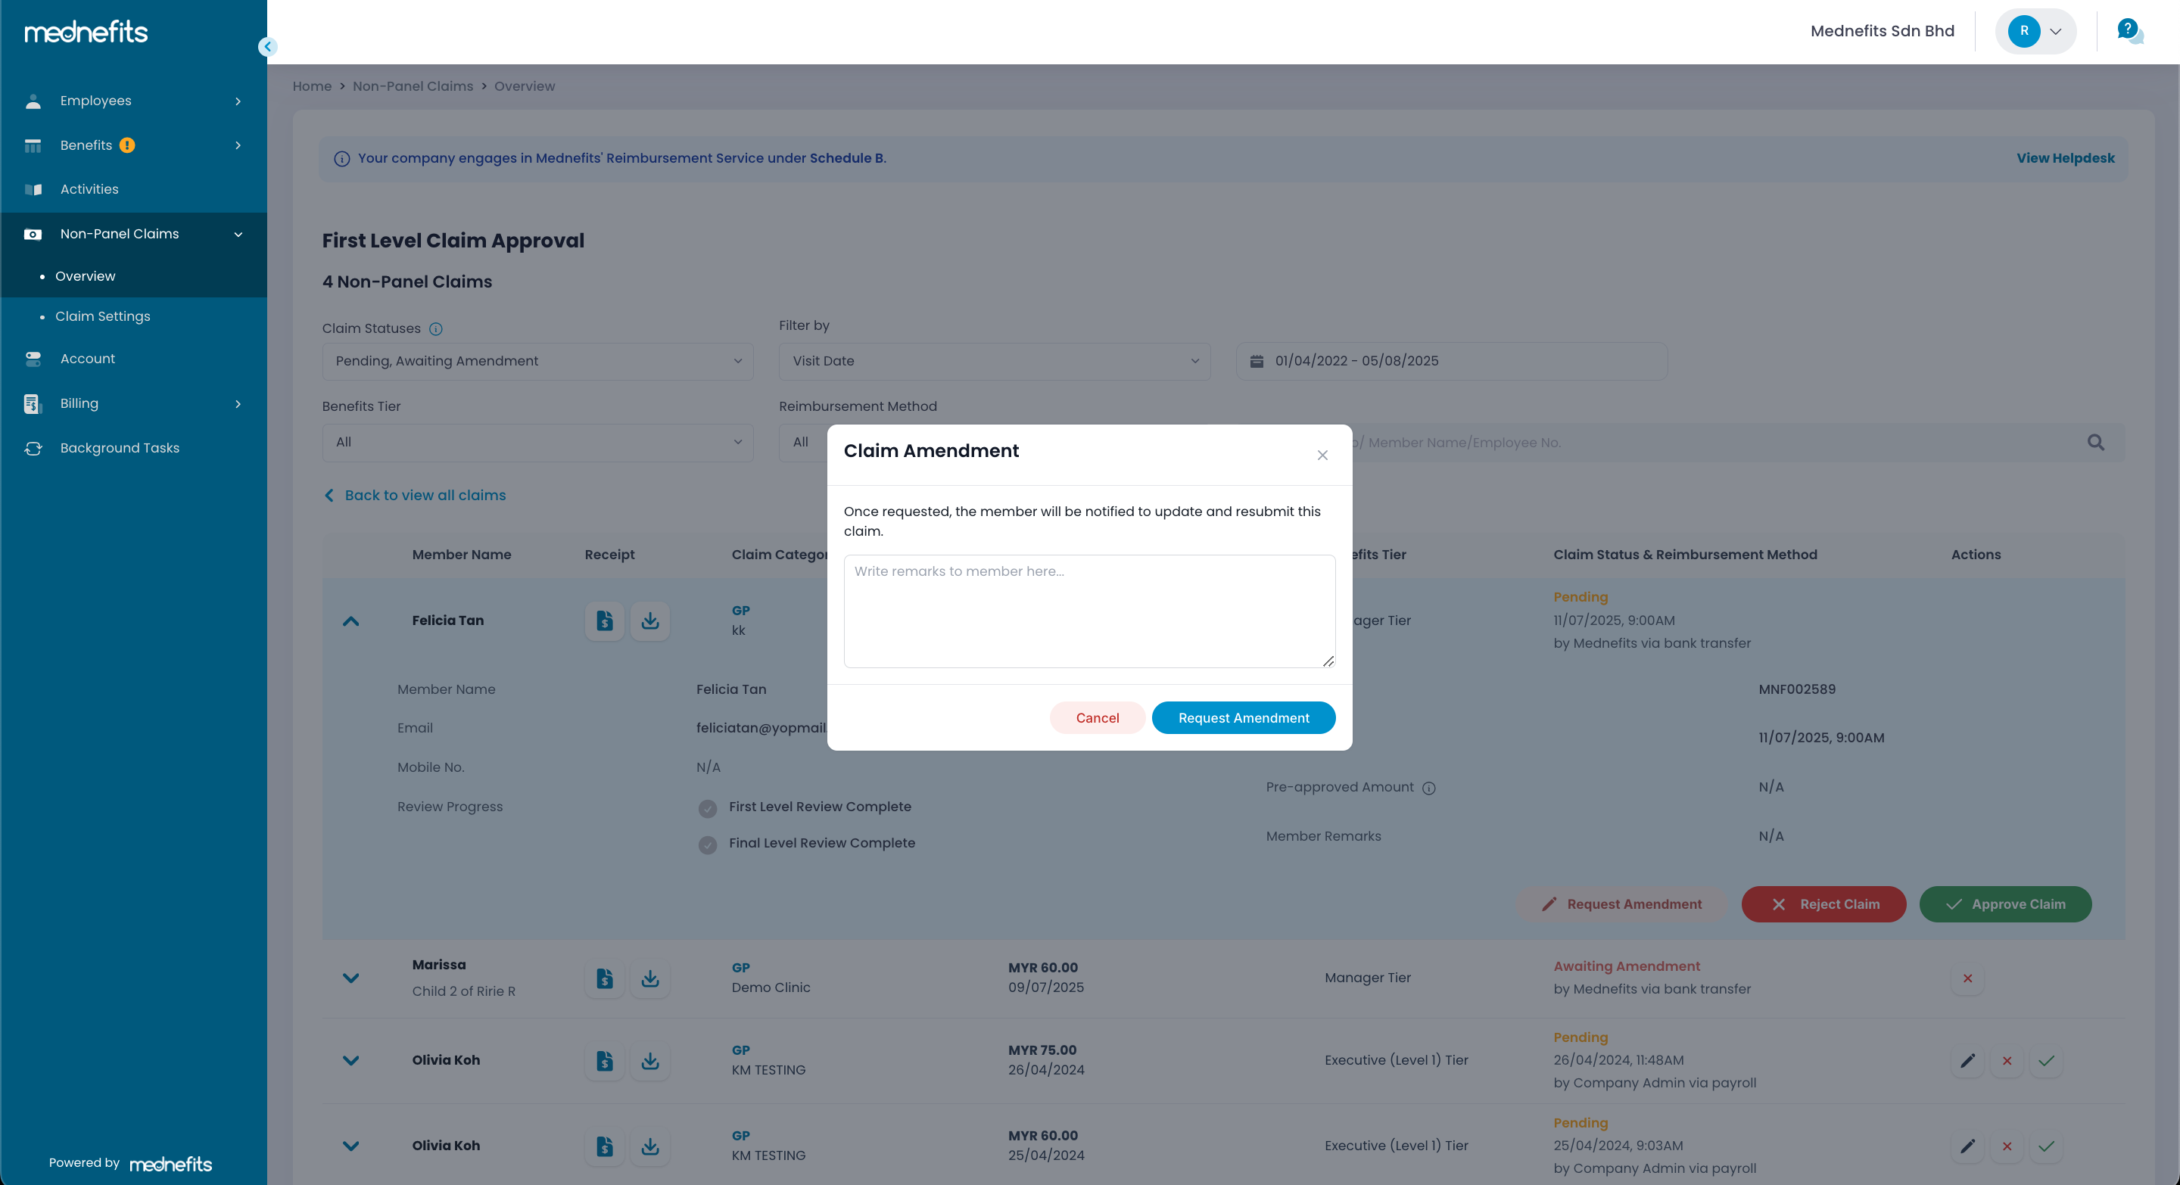The width and height of the screenshot is (2180, 1185).
Task: Click Claim Statuses info icon
Action: [x=436, y=329]
